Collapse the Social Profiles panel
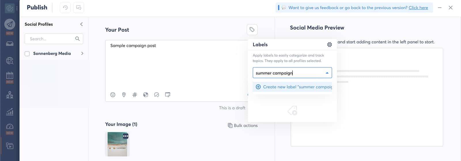 (81, 24)
